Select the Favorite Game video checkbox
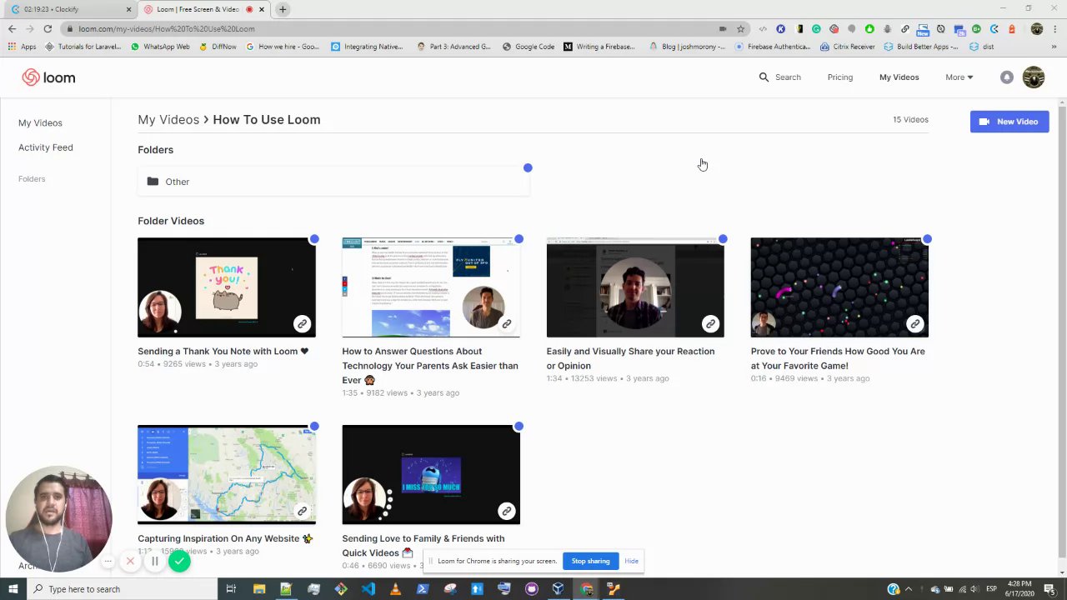Image resolution: width=1067 pixels, height=600 pixels. (x=927, y=239)
